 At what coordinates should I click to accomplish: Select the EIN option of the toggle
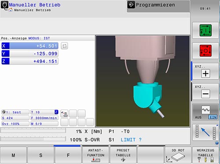tap(213, 117)
